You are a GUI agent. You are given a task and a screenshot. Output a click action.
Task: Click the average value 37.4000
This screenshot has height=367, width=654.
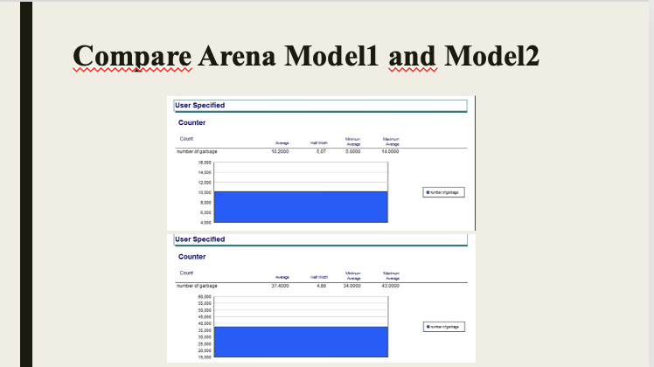pyautogui.click(x=280, y=286)
